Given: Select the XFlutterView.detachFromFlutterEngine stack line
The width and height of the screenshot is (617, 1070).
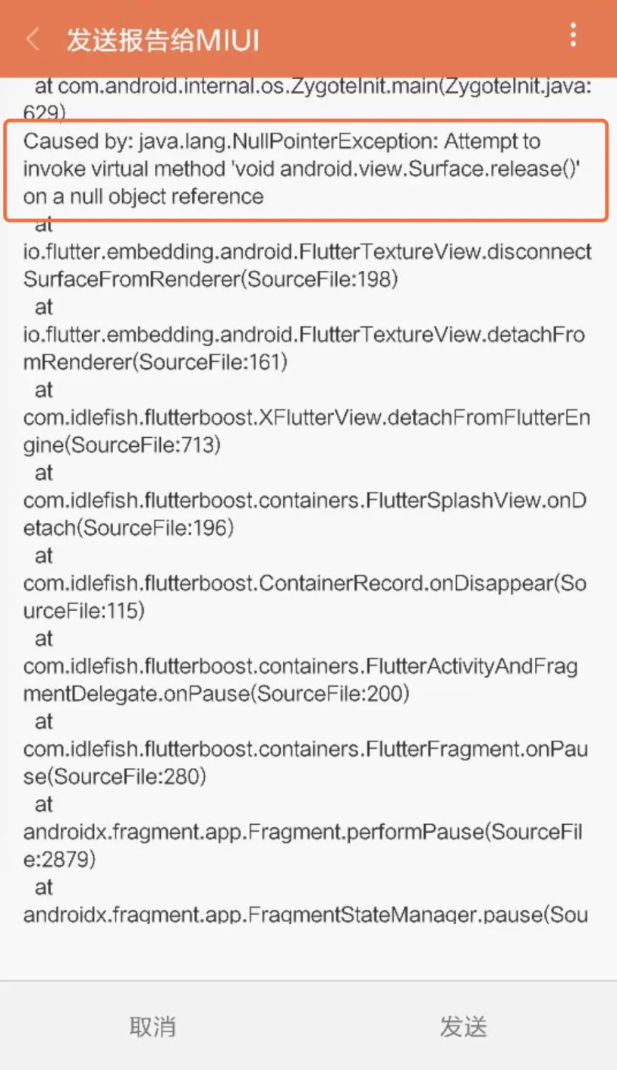Looking at the screenshot, I should (x=307, y=418).
